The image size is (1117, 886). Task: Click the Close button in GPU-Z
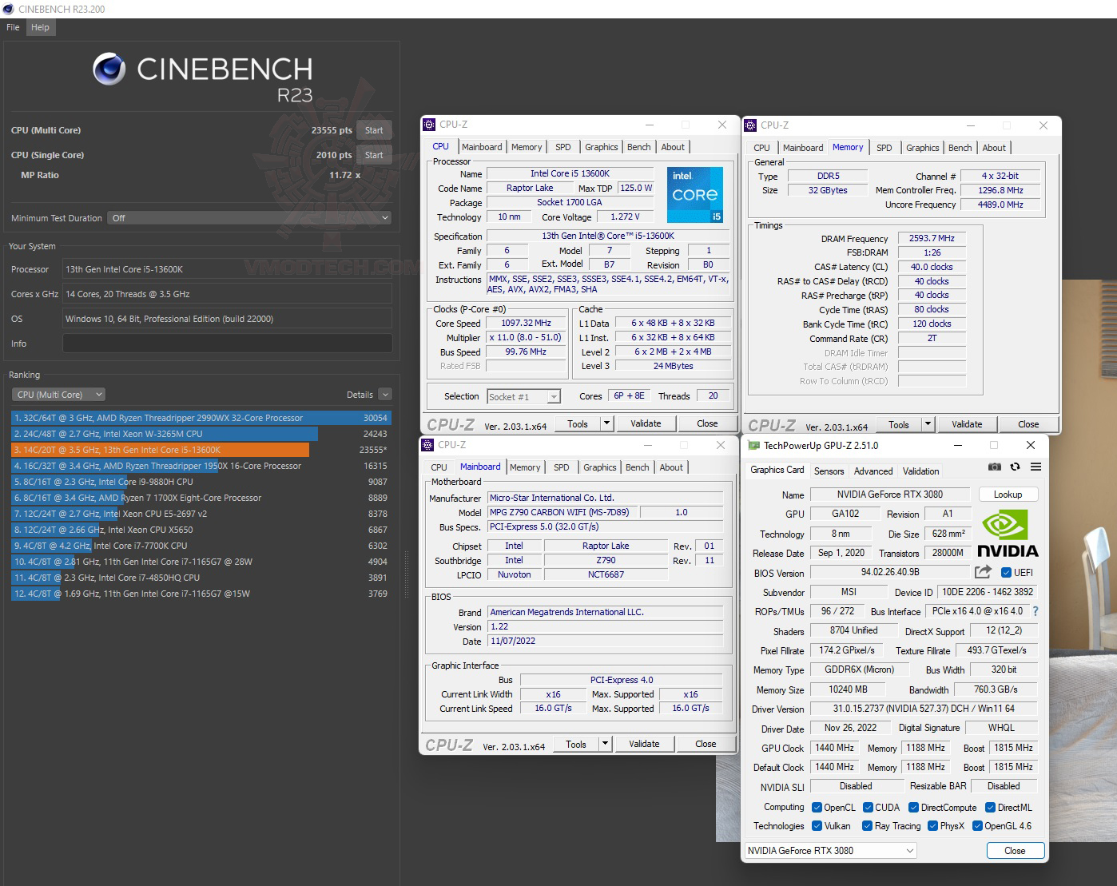1015,851
